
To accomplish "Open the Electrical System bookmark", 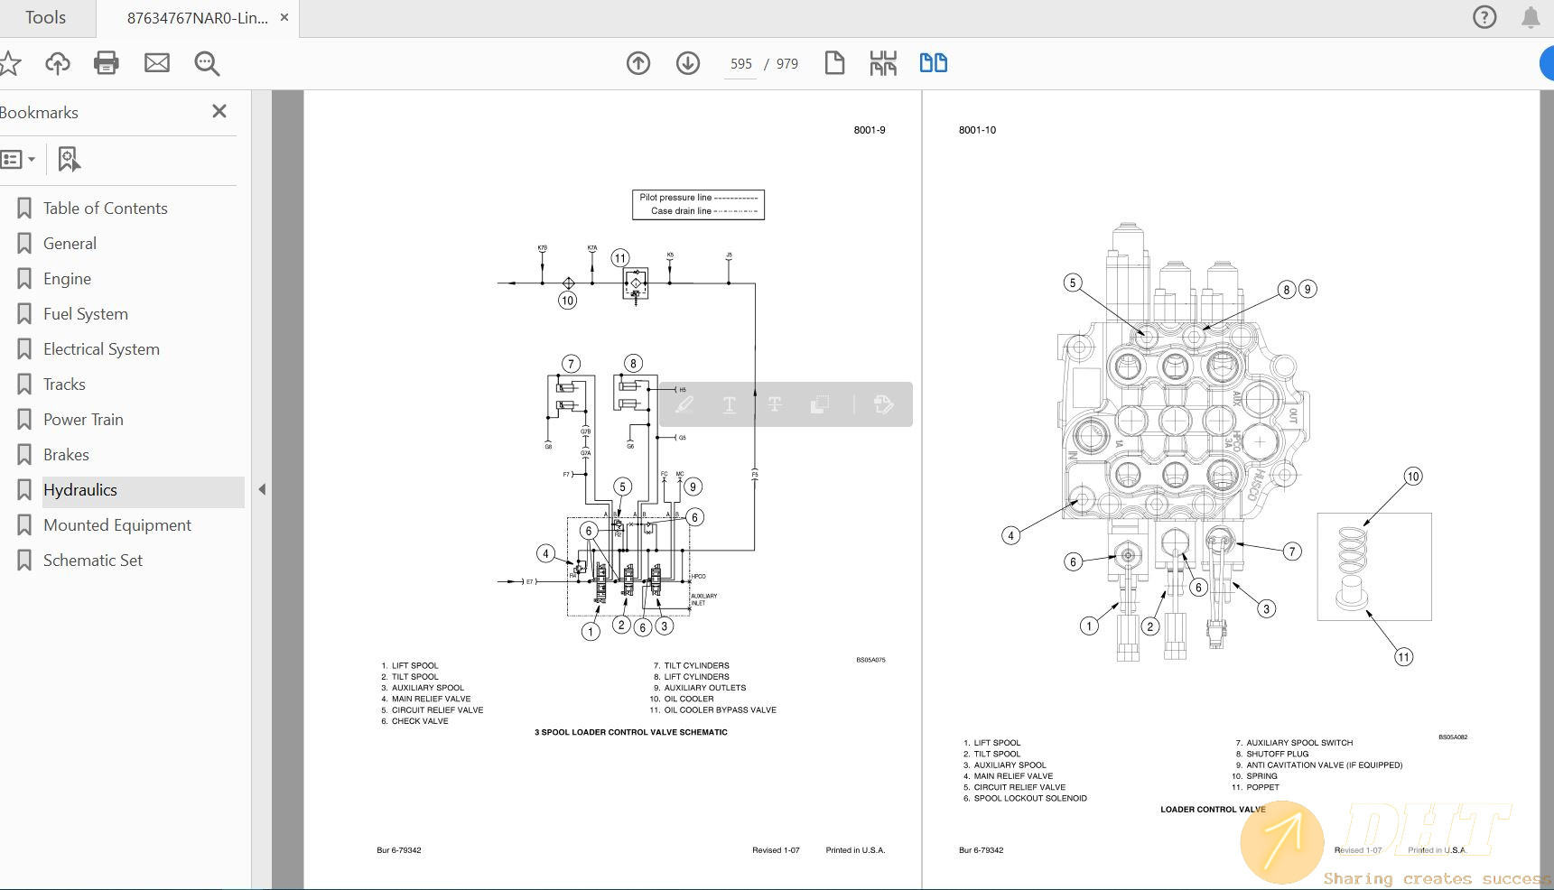I will tap(101, 349).
